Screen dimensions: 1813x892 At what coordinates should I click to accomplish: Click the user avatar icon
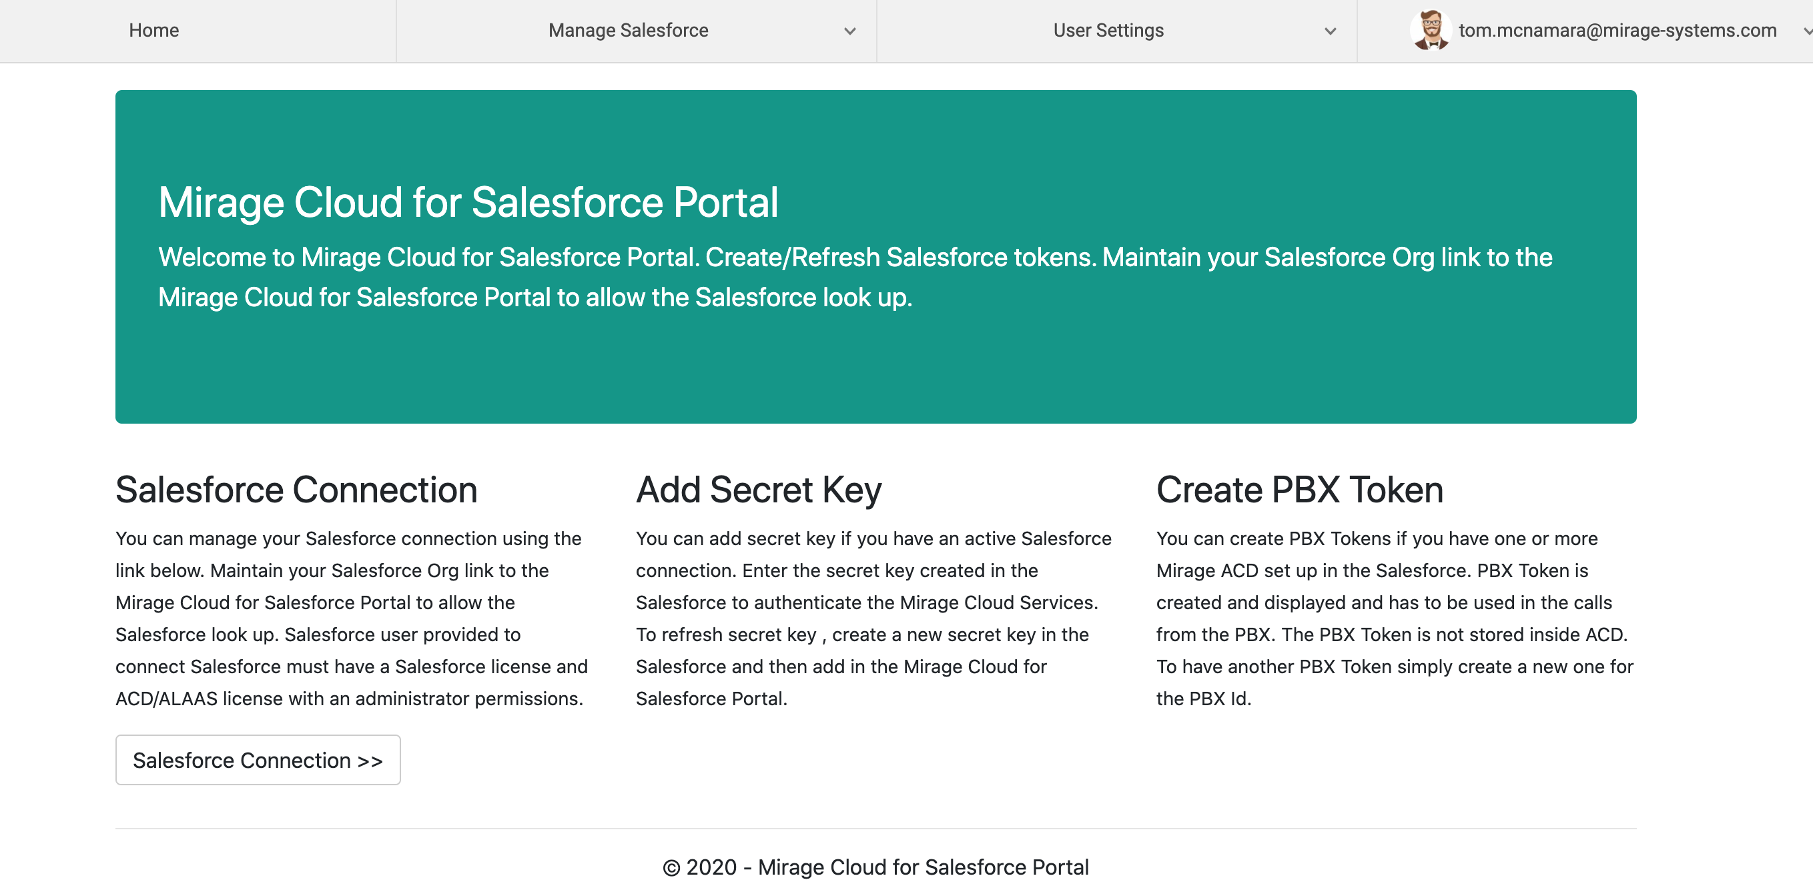click(1430, 30)
